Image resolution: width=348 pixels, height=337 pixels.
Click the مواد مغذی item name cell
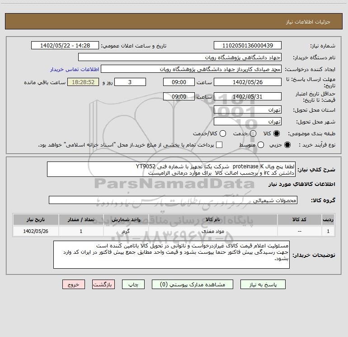213,231
